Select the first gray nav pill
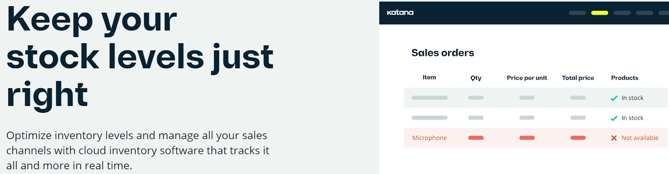Screen dimensions: 669x174 tap(577, 13)
